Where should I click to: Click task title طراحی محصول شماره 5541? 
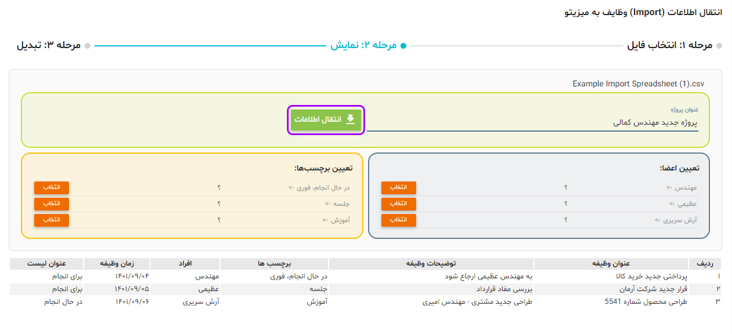click(646, 302)
